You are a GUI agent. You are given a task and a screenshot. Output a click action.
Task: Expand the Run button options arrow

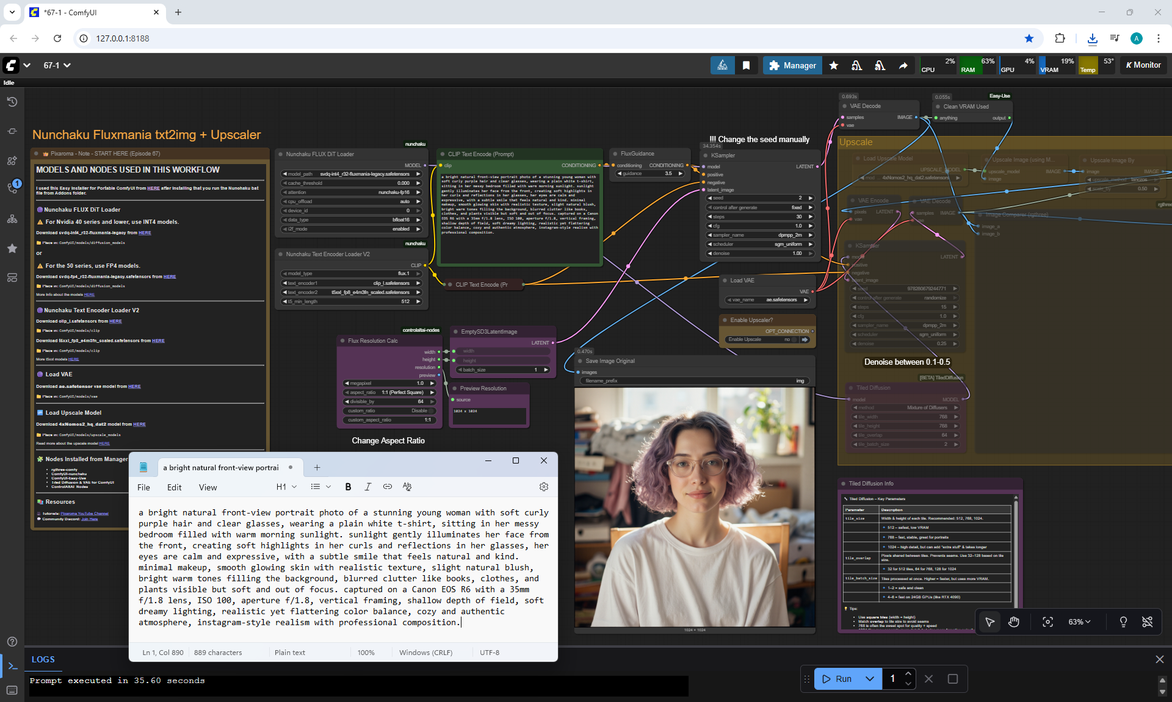tap(869, 679)
